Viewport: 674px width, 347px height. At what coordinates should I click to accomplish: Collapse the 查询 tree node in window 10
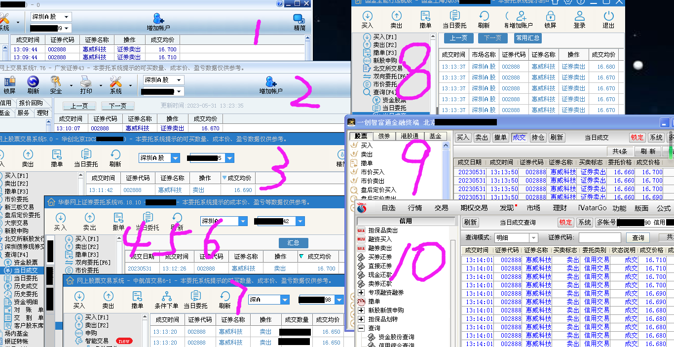[361, 328]
